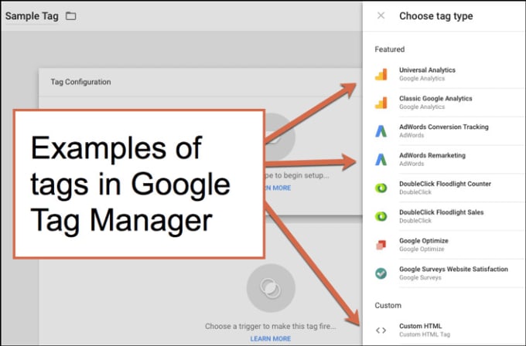This screenshot has width=526, height=346.
Task: Choose Classic Google Analytics tag type
Action: pyautogui.click(x=445, y=103)
